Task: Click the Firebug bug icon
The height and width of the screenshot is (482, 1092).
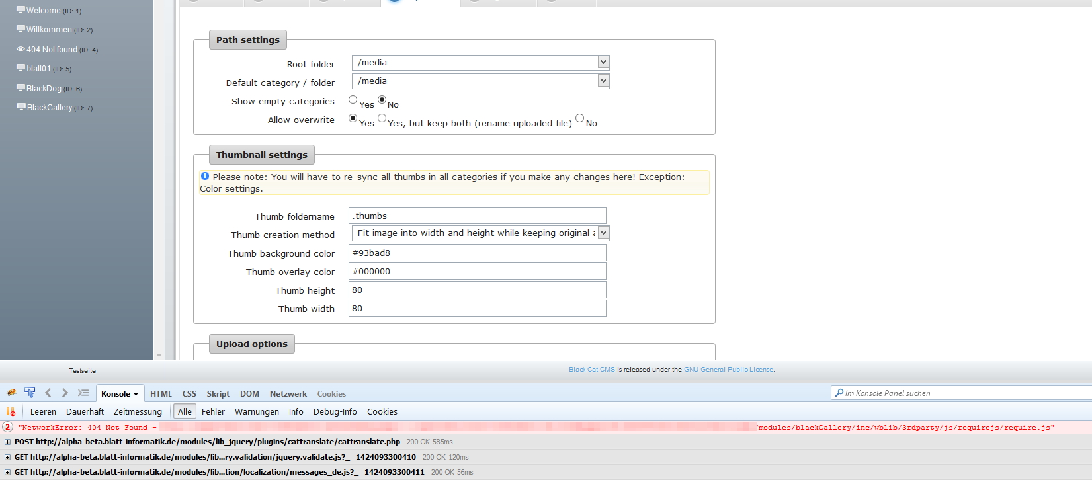Action: tap(11, 393)
